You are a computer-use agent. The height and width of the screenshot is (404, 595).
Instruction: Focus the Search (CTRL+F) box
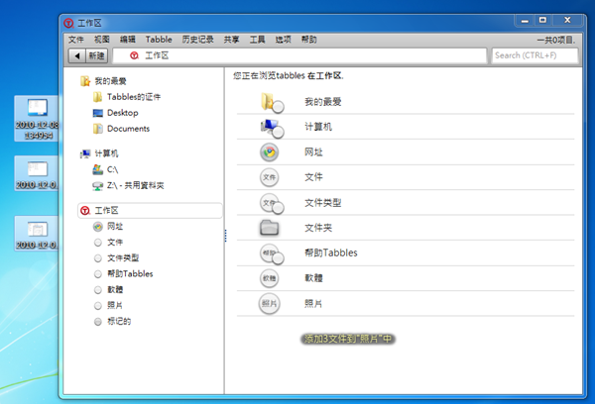coord(535,55)
